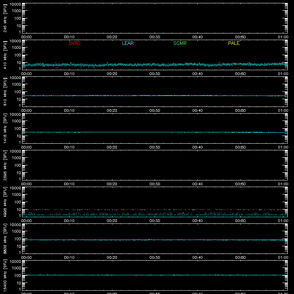294x294 pixels.
Task: Click 00:20 tick under the 410 MHz panel
Action: [112, 74]
